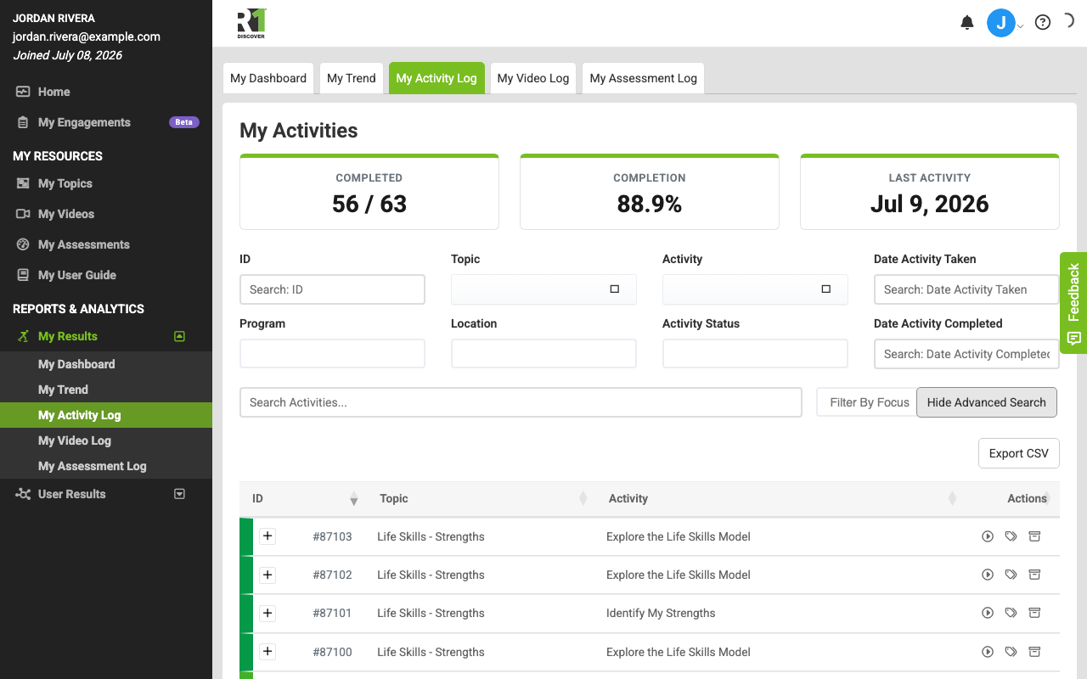Screen dimensions: 1087x679
Task: Play activity #87100
Action: tap(988, 652)
